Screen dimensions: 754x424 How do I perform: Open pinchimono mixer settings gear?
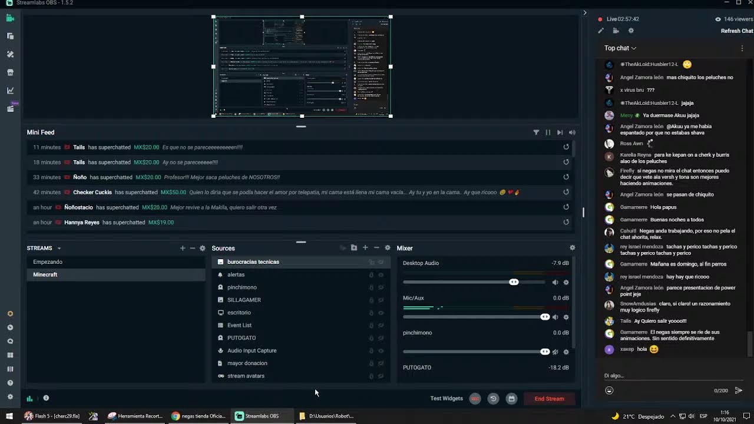coord(566,352)
